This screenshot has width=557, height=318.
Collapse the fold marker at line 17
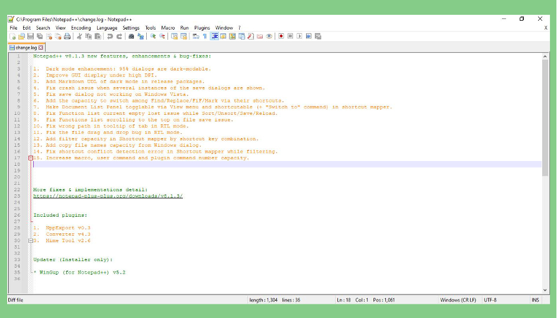point(31,158)
